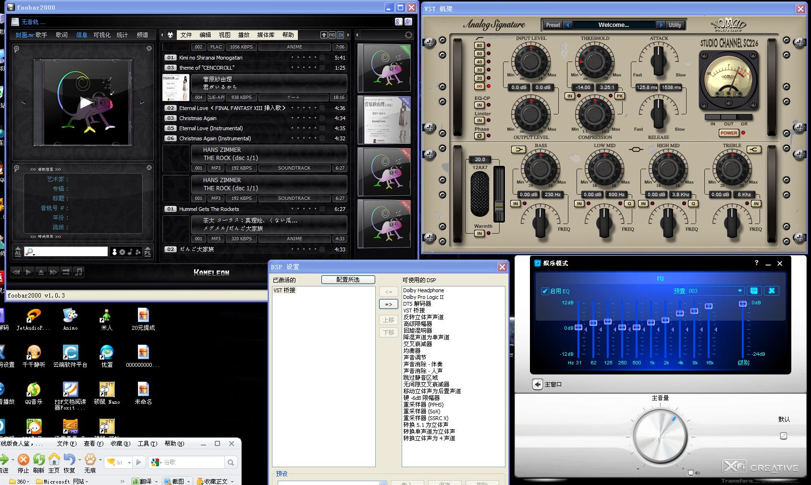Open the JetAudio desktop shortcut icon

(x=33, y=316)
